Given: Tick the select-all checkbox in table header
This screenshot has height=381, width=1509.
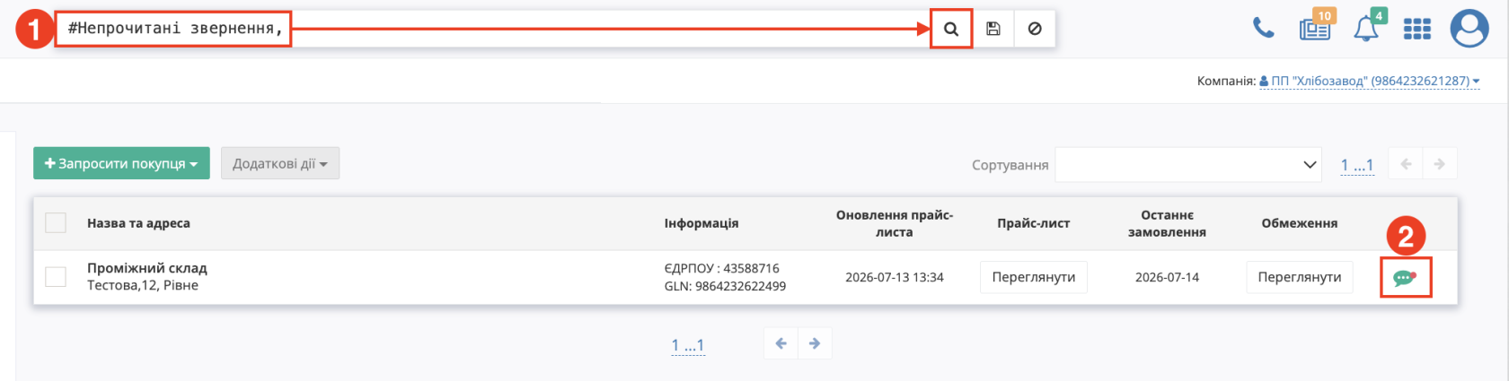Looking at the screenshot, I should (x=56, y=222).
